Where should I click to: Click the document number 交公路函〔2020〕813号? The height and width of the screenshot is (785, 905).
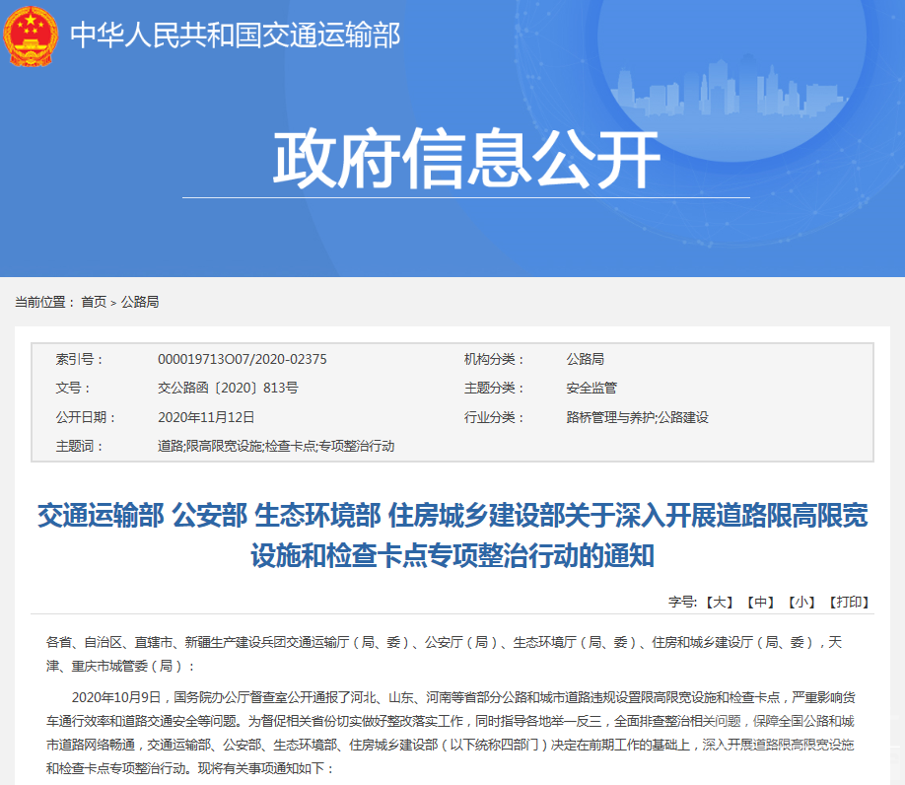230,388
